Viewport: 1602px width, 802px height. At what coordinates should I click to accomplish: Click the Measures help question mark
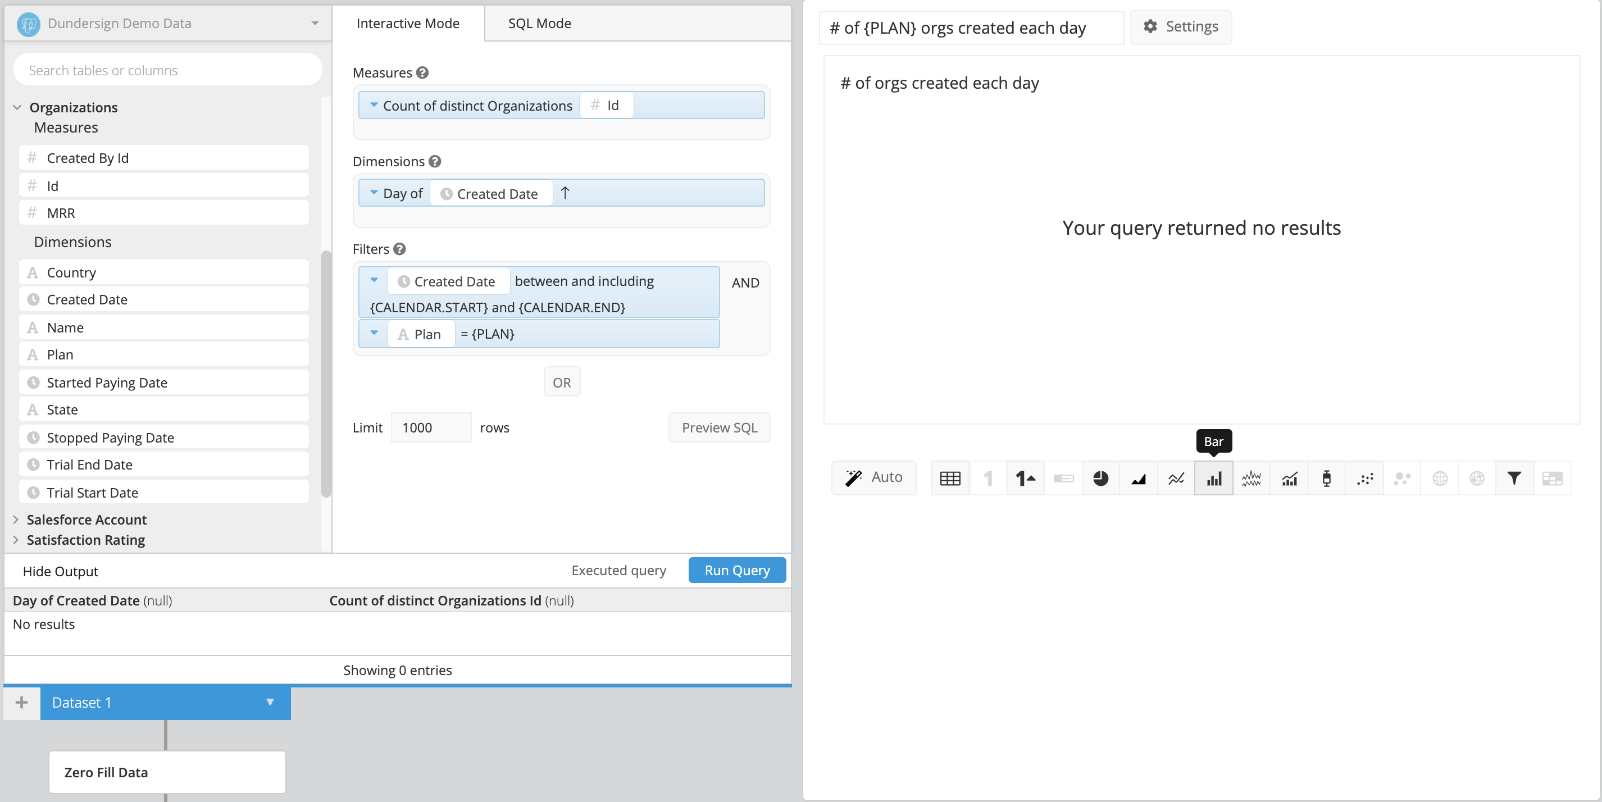422,73
